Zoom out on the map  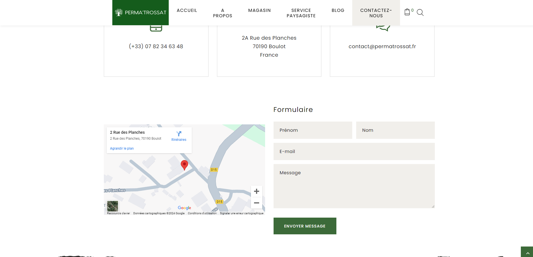pyautogui.click(x=256, y=203)
